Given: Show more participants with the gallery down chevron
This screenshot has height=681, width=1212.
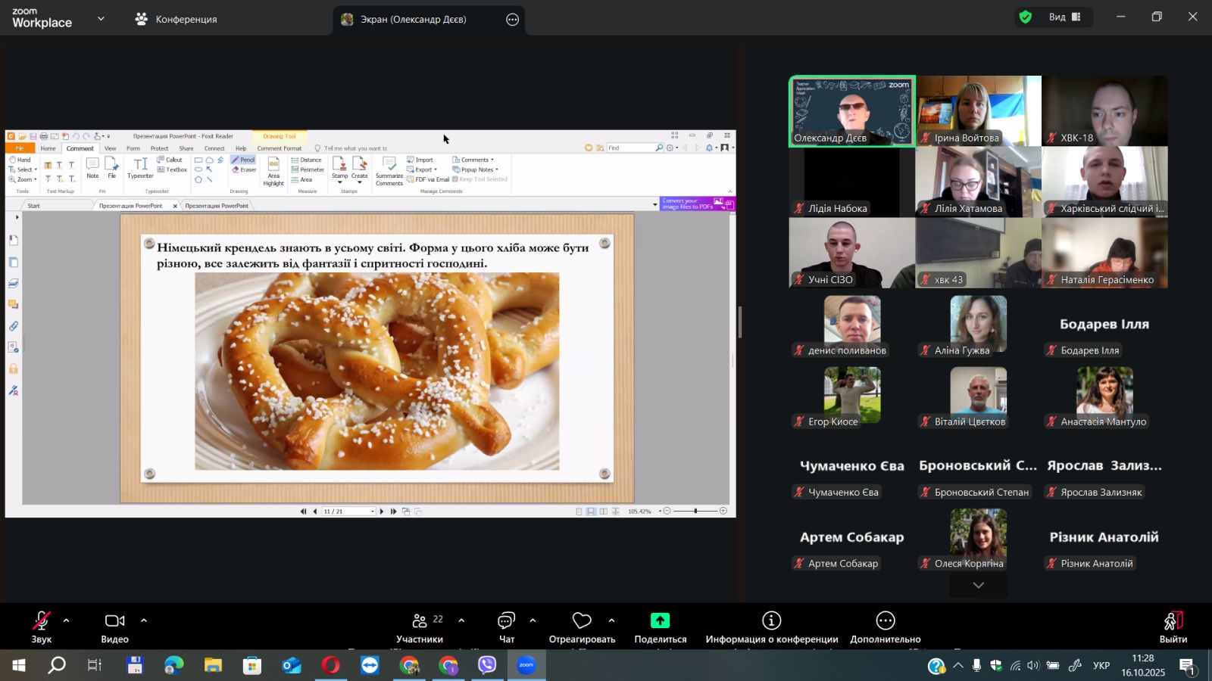Looking at the screenshot, I should 978,585.
